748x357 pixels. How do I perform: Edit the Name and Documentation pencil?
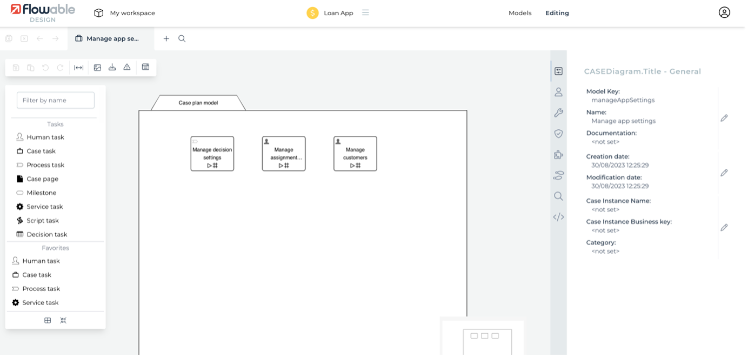point(724,118)
